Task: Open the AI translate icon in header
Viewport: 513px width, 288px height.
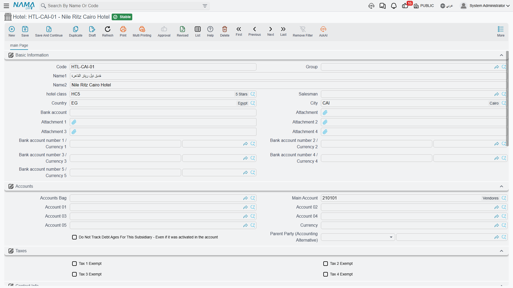Action: coord(371,6)
